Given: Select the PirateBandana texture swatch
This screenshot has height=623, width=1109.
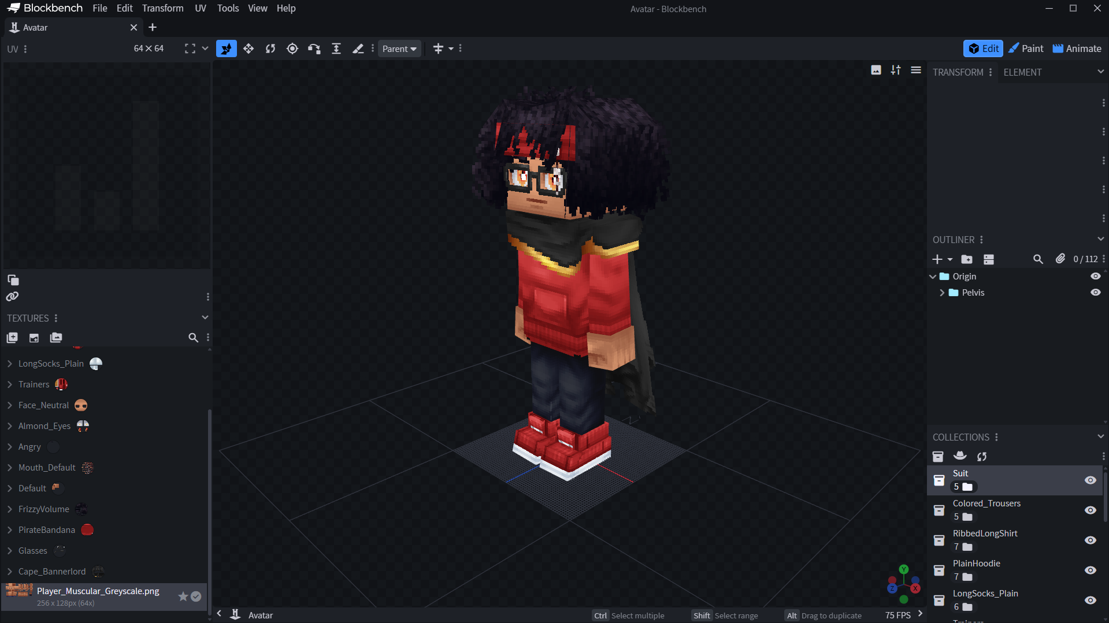Looking at the screenshot, I should [87, 529].
